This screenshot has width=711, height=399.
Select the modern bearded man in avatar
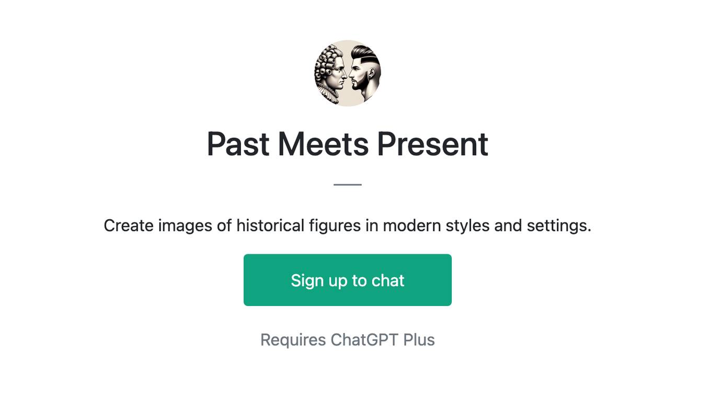click(364, 74)
